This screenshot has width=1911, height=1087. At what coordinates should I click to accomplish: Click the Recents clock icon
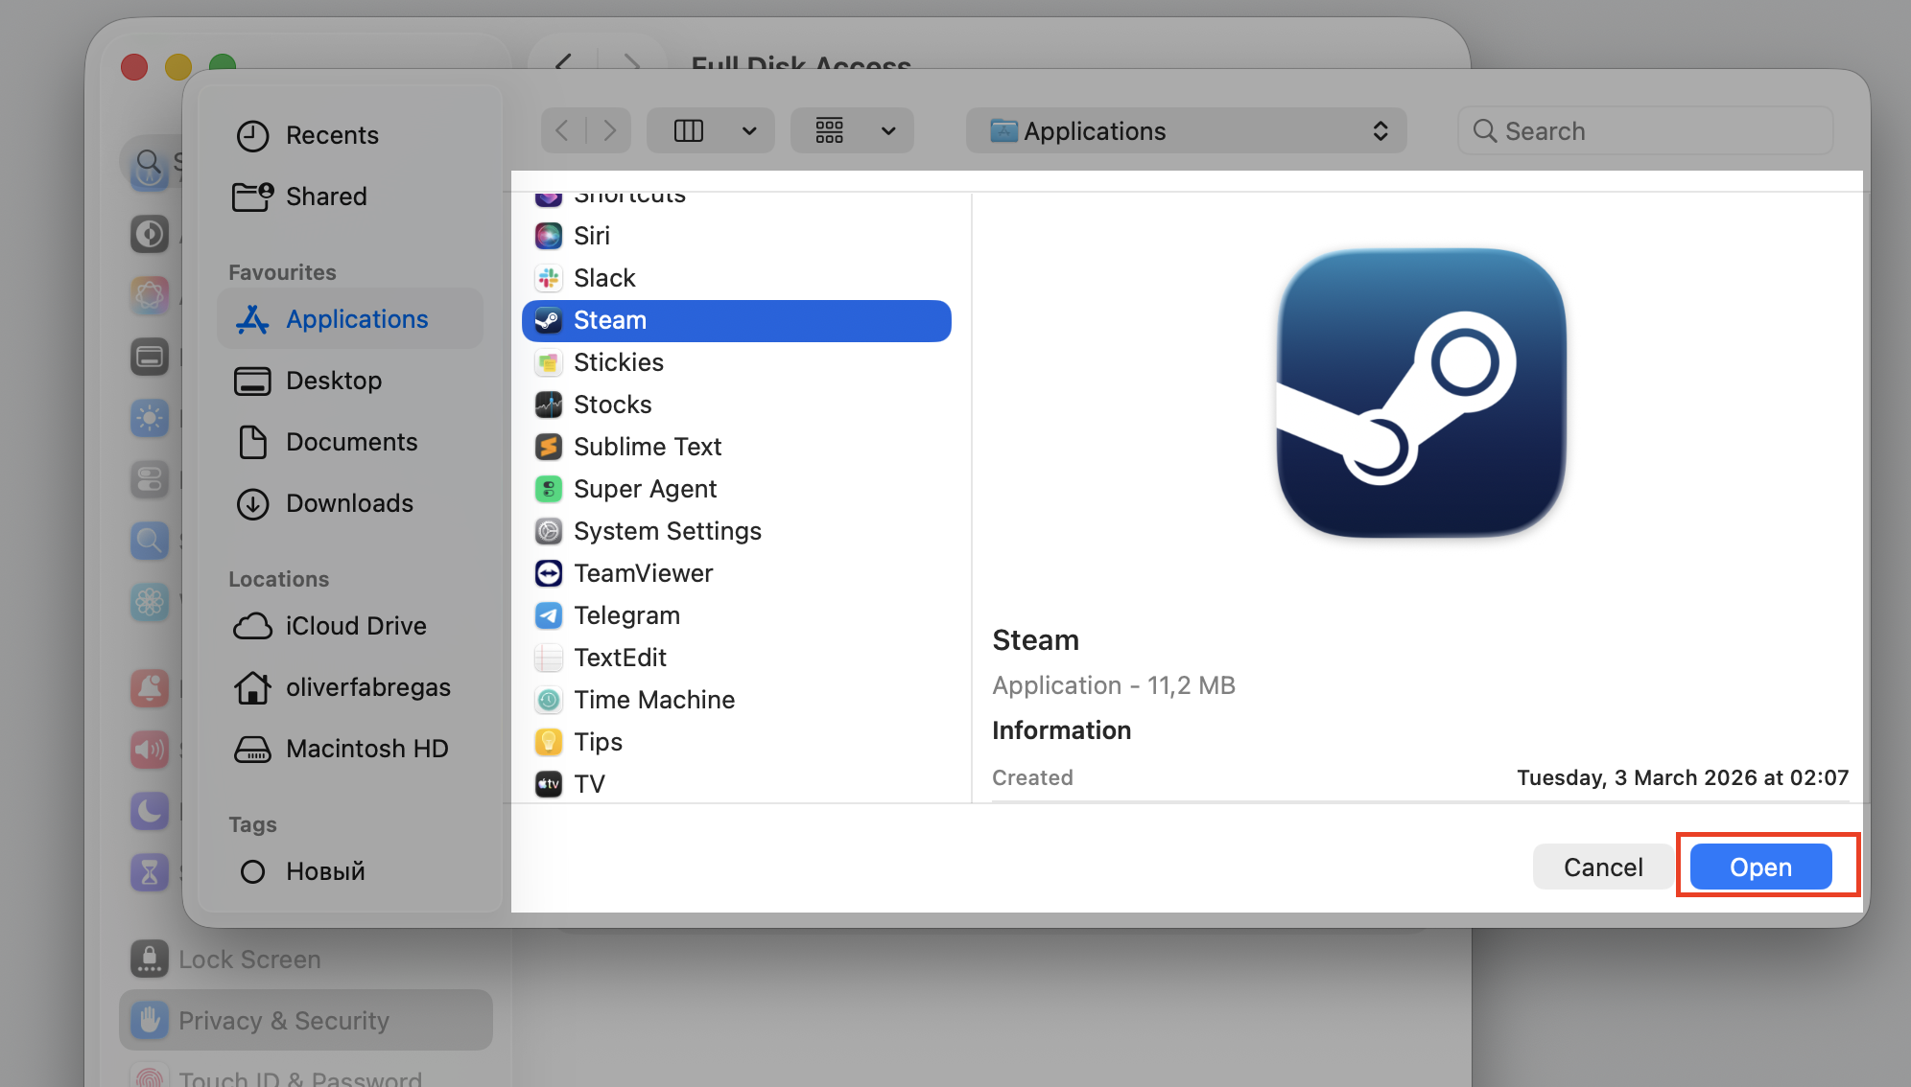(252, 135)
